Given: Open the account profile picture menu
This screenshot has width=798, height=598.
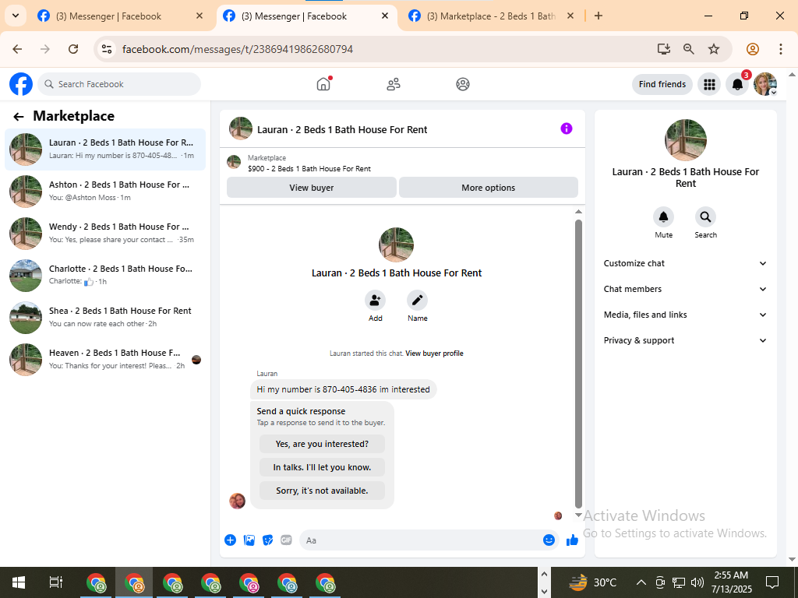Looking at the screenshot, I should coord(765,84).
